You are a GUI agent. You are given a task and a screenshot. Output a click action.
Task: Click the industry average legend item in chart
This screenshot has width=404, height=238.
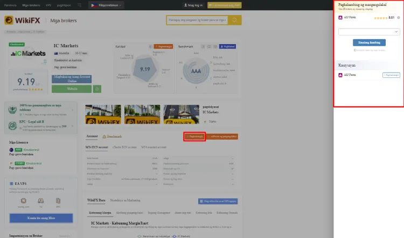coord(154,236)
